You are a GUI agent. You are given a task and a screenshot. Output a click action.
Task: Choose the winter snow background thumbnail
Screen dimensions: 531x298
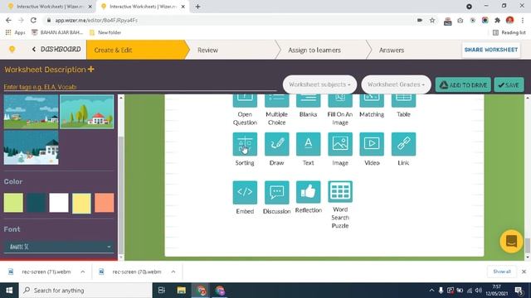point(32,147)
